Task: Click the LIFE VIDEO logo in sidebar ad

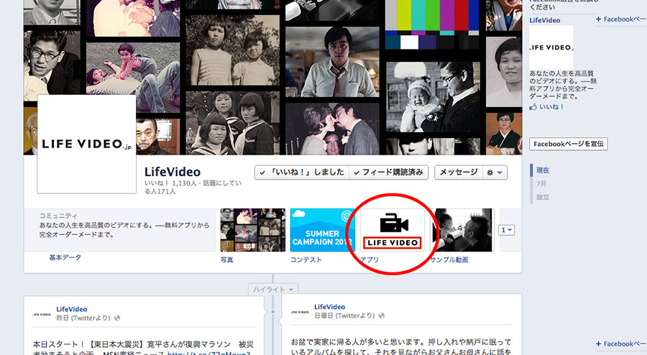Action: (x=551, y=47)
